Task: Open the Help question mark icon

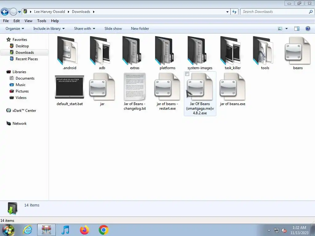Action: point(308,29)
